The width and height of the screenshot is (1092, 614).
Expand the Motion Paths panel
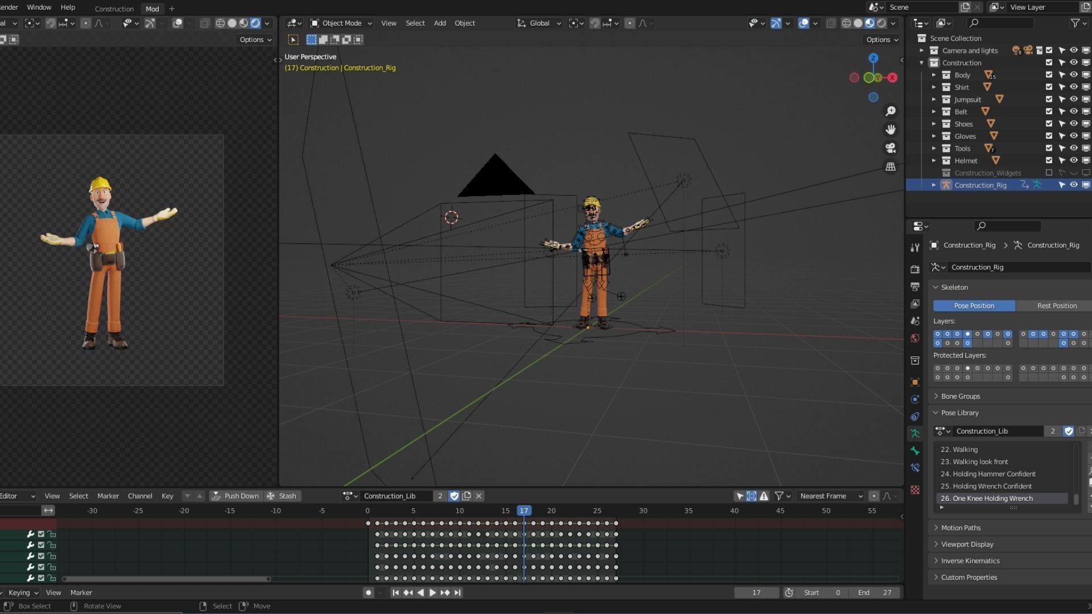(960, 528)
